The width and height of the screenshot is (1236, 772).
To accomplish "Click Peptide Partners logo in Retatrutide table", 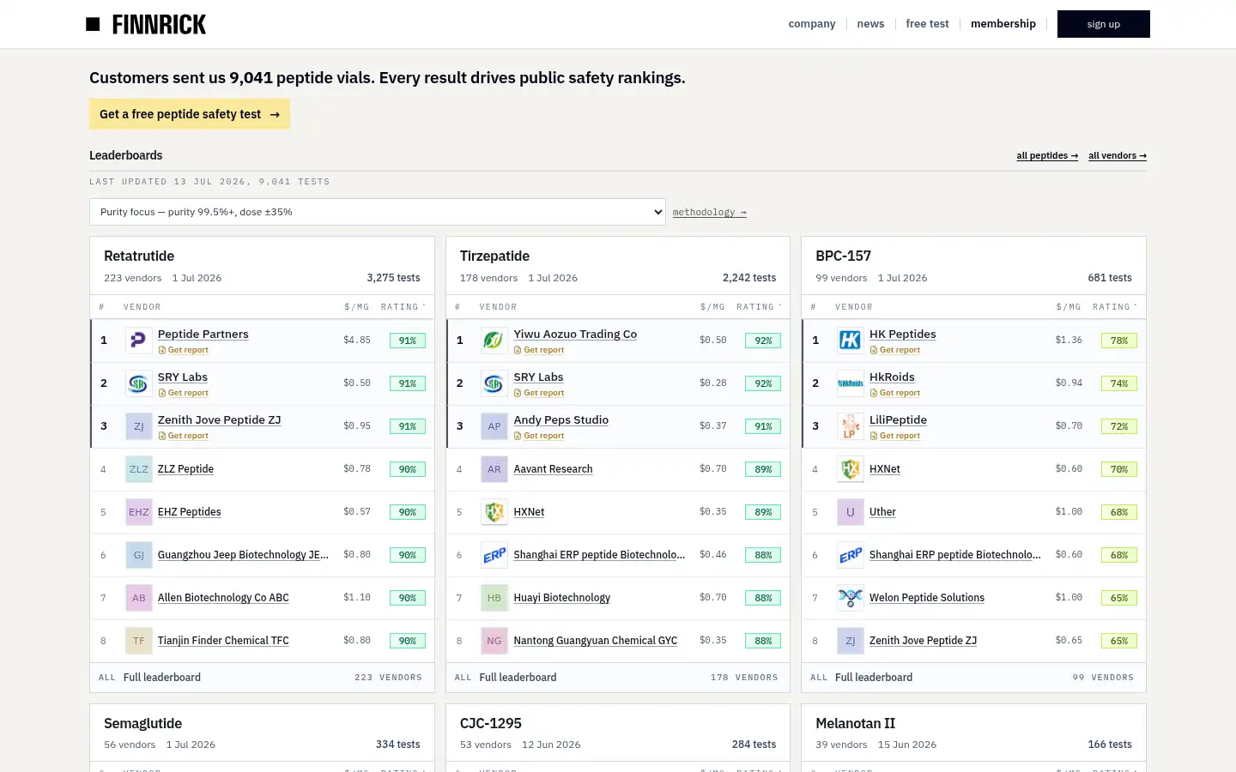I will pos(138,341).
